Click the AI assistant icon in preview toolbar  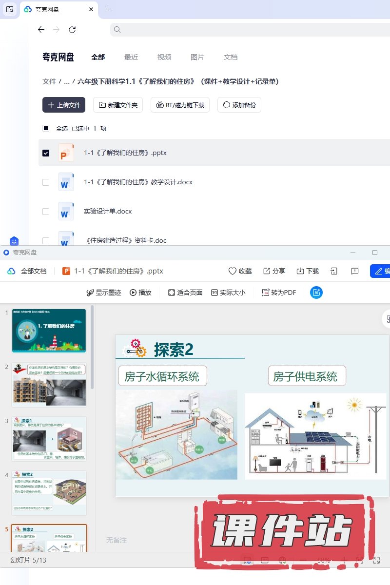pyautogui.click(x=316, y=292)
